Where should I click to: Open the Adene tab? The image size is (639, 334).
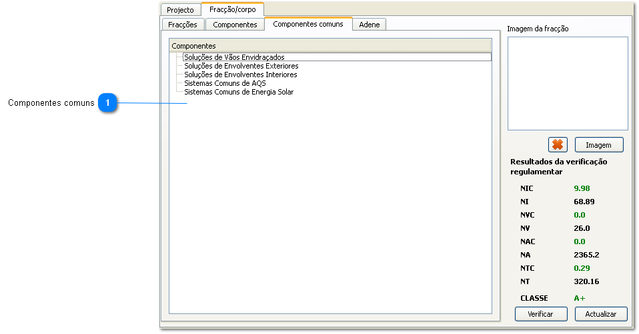click(370, 25)
